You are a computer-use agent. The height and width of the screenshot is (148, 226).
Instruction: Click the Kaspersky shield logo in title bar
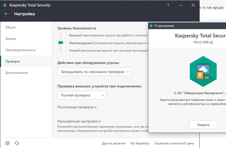(x=5, y=5)
